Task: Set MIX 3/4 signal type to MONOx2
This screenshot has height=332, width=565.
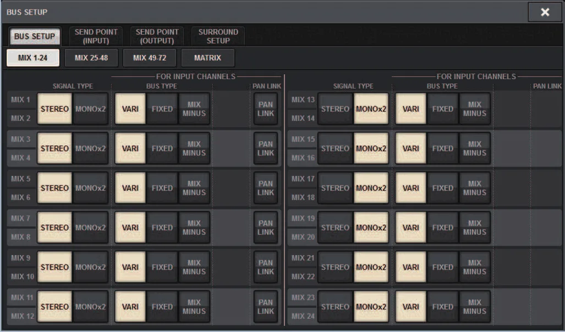Action: click(90, 148)
